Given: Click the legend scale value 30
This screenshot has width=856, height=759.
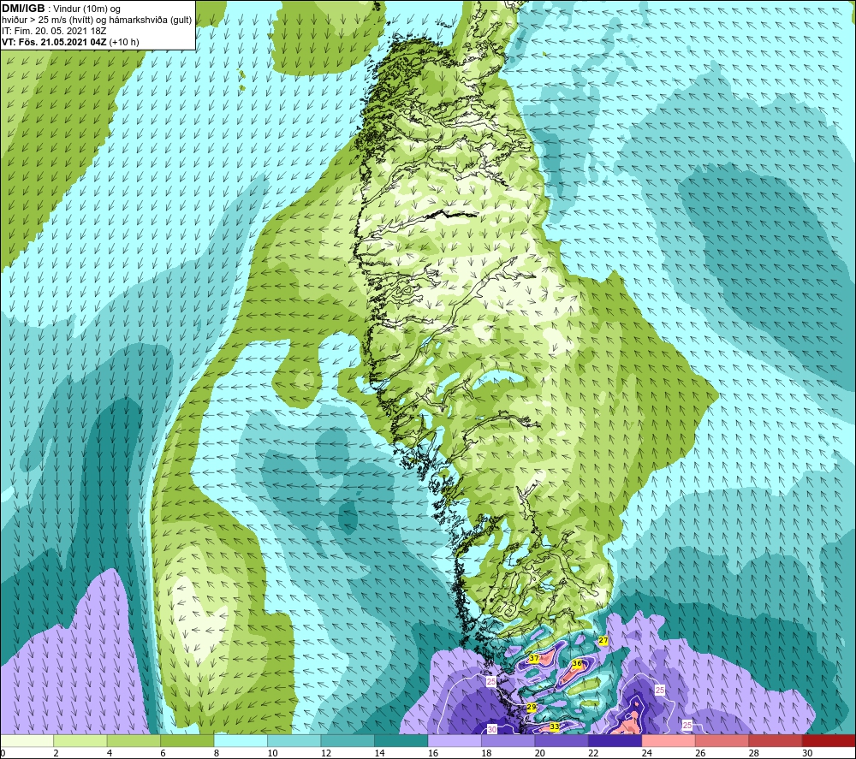Looking at the screenshot, I should click(x=807, y=753).
